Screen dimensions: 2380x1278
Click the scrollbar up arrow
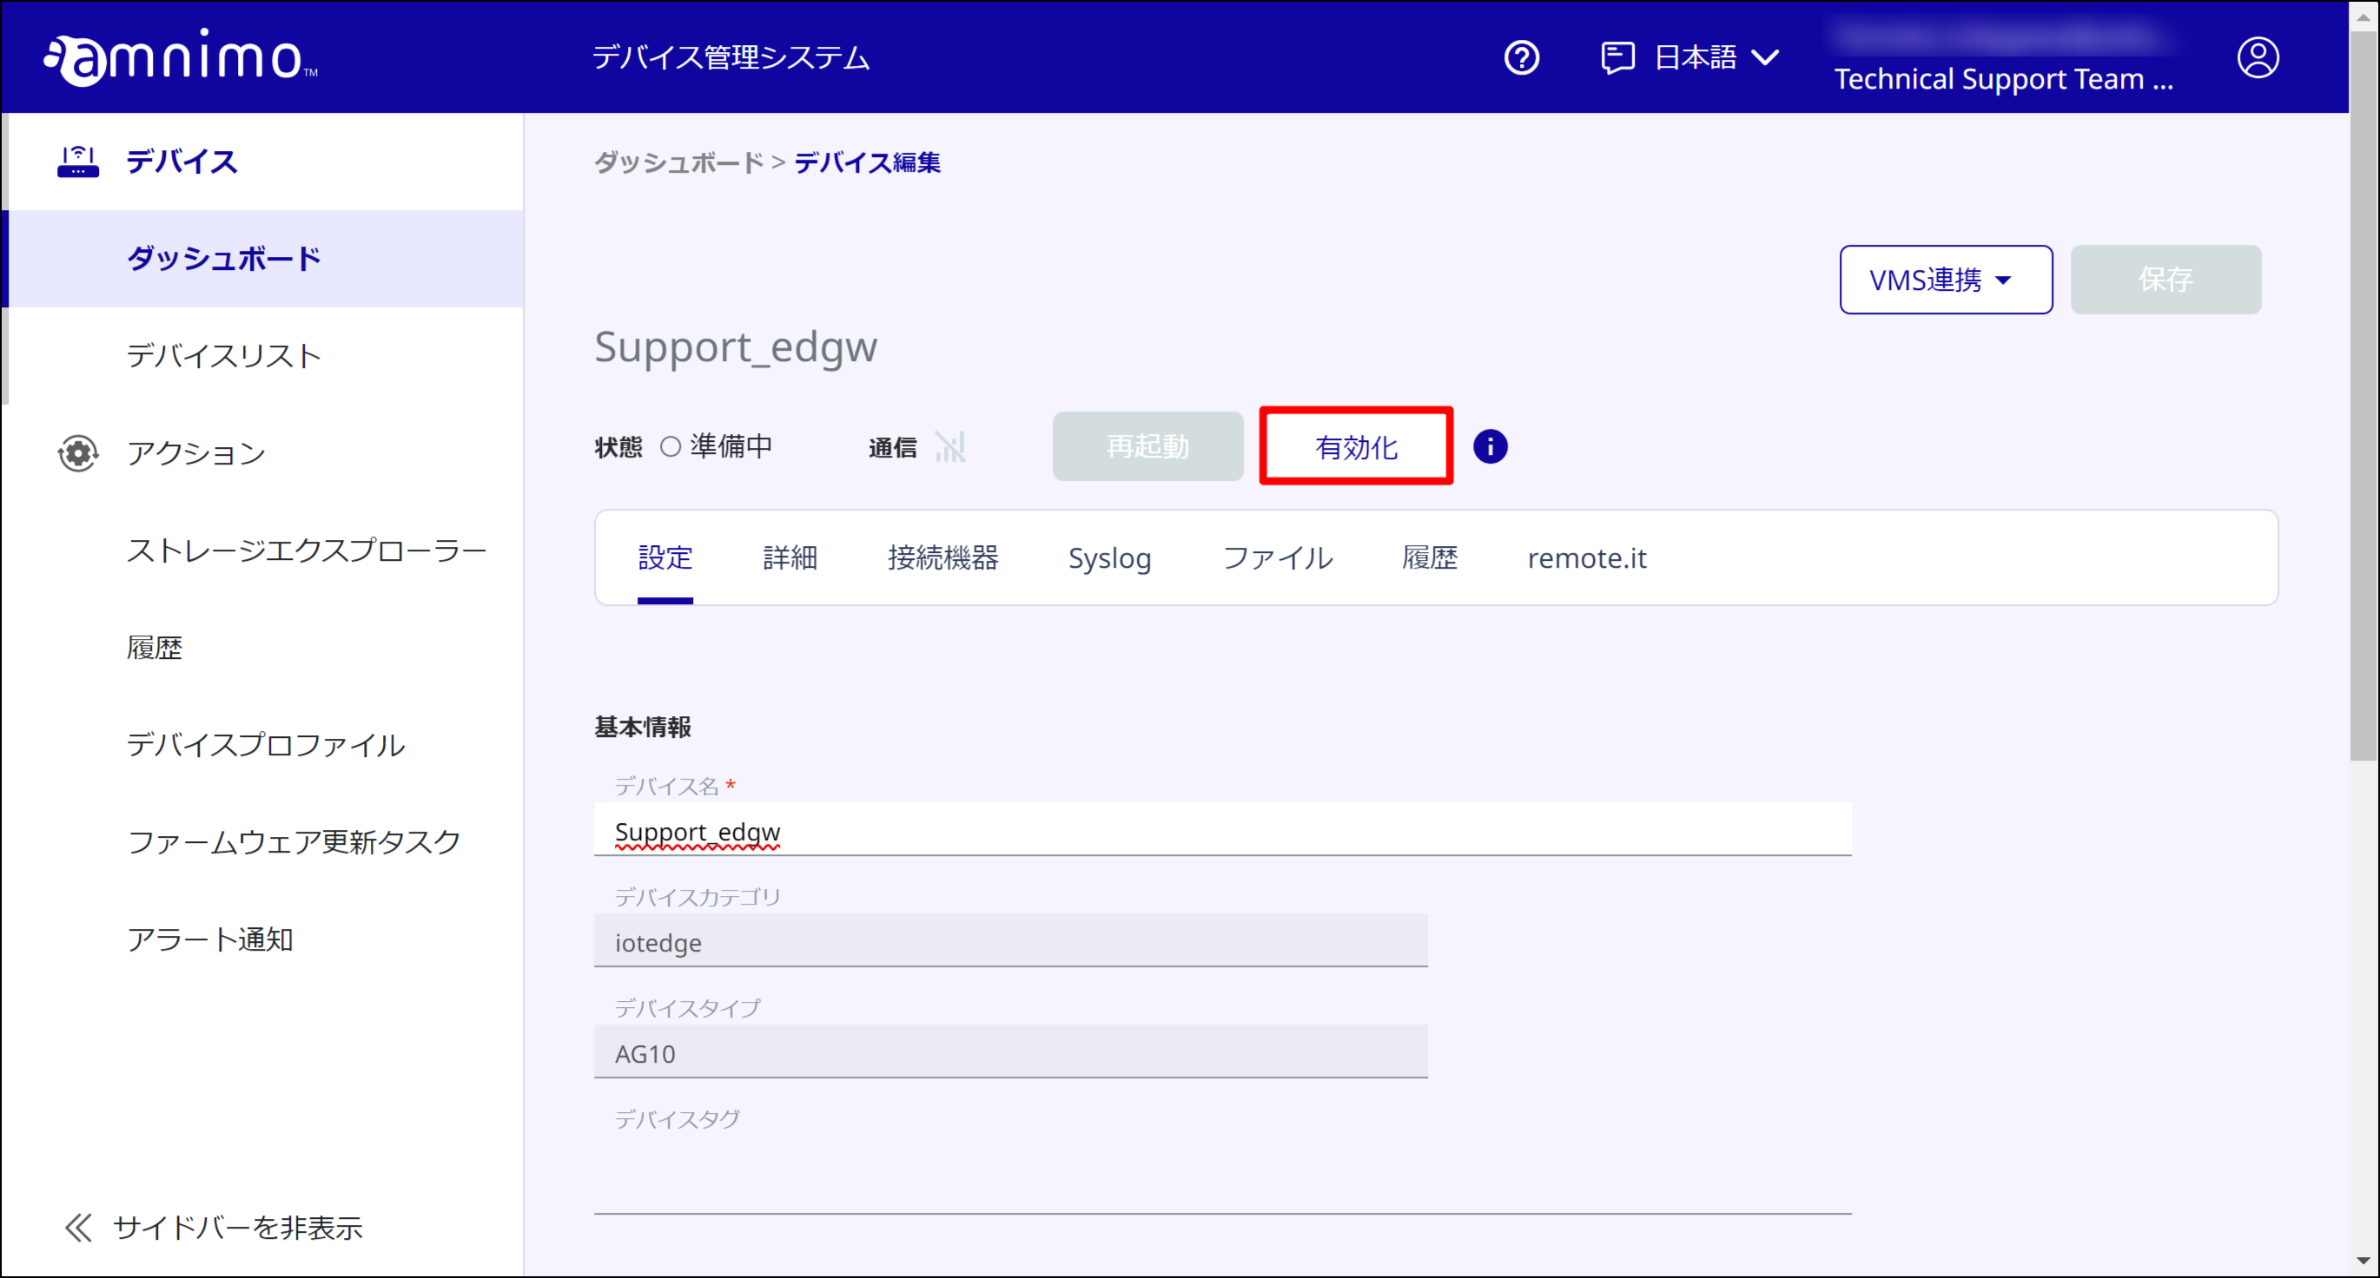(2363, 16)
